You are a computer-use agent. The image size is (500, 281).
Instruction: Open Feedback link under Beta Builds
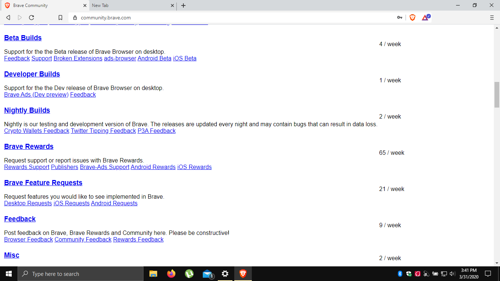17,58
